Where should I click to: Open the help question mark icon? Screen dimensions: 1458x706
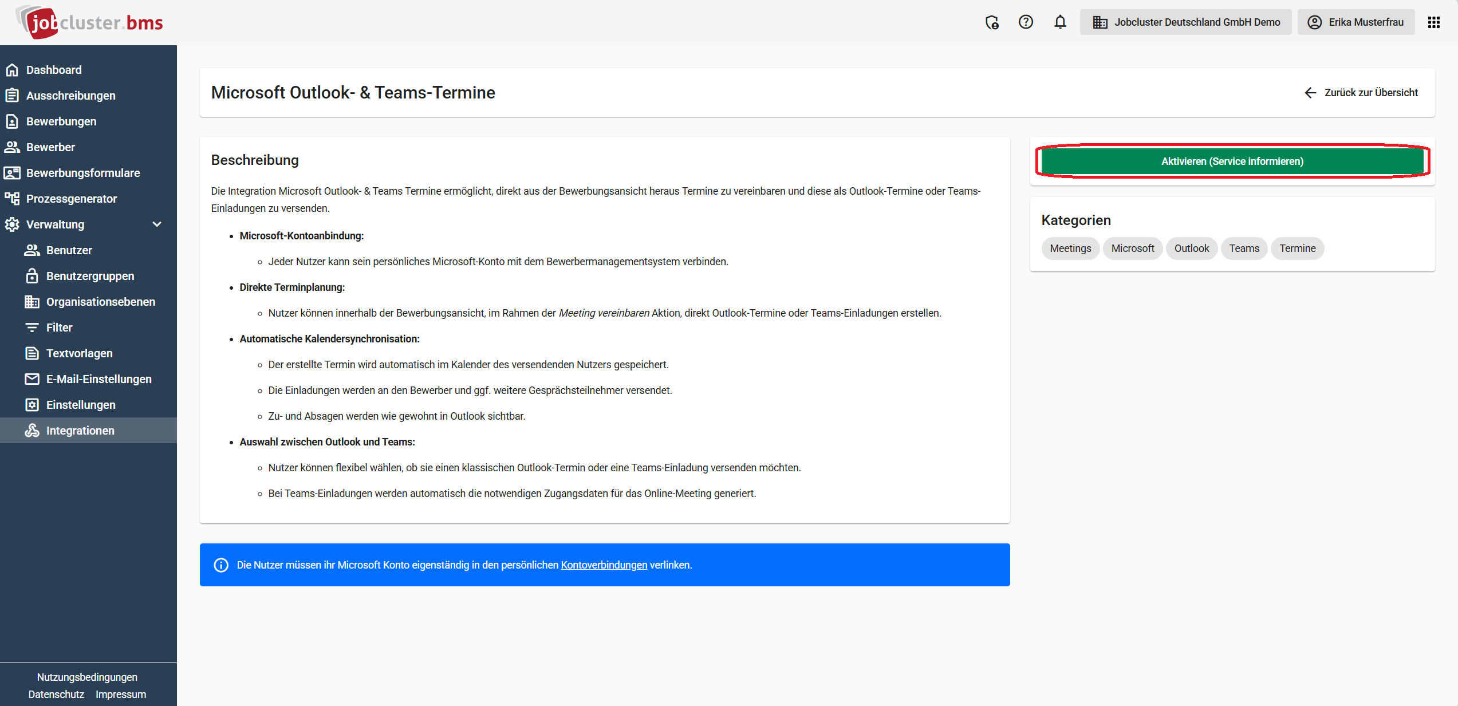point(1026,22)
